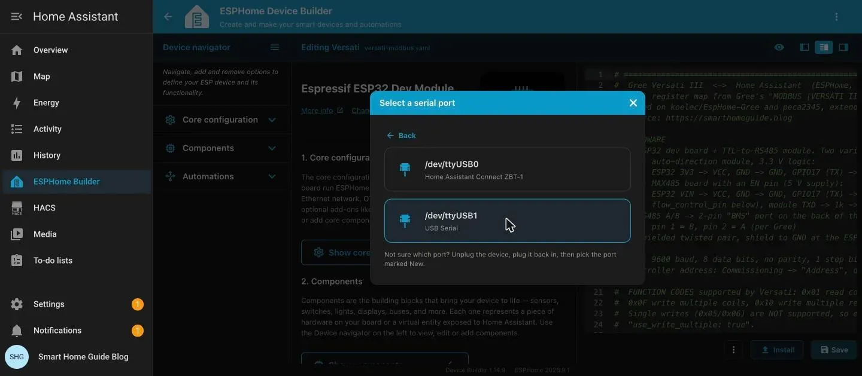This screenshot has height=376, width=862.
Task: Click the Media play icon
Action: pos(17,234)
